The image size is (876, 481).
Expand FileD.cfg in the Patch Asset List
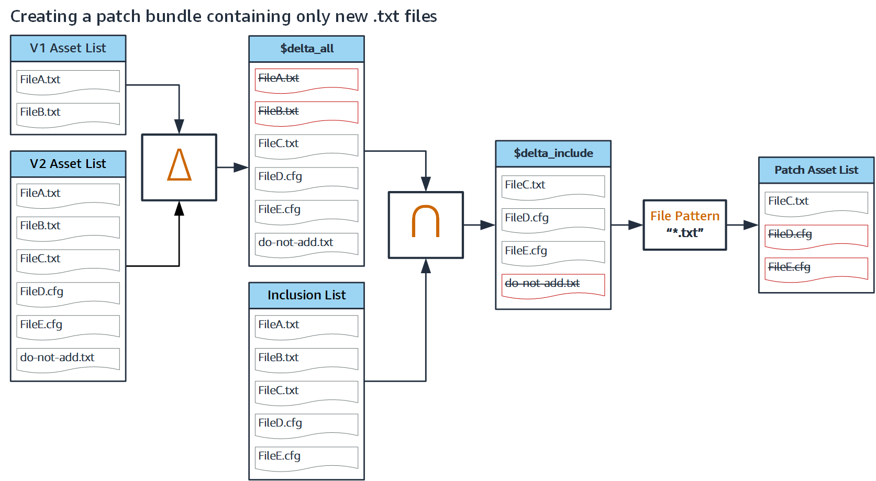[816, 235]
